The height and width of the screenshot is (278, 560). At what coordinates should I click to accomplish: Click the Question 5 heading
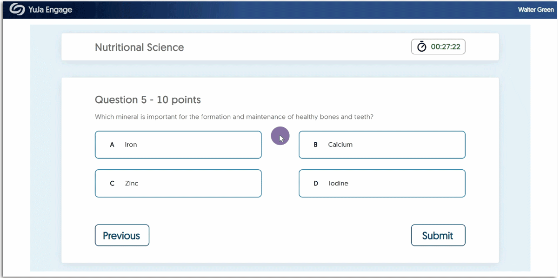(x=147, y=99)
